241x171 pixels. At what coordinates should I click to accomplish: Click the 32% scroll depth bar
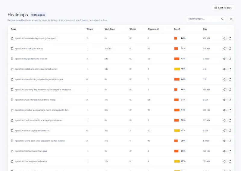pos(180,49)
